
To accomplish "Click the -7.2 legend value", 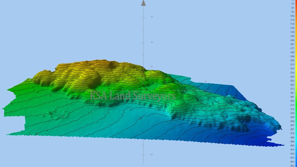I will tap(292, 4).
